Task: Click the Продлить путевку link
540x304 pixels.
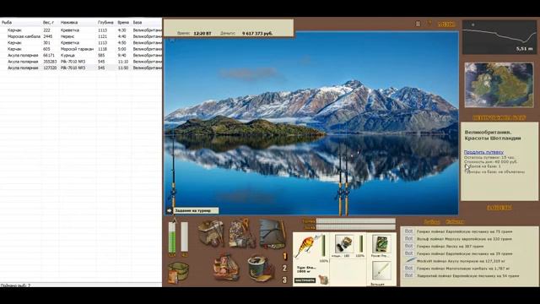Action: (x=483, y=152)
